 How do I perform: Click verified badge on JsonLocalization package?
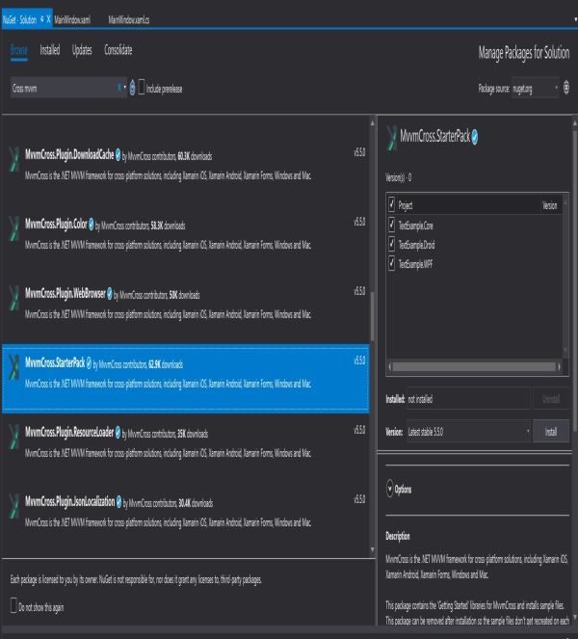[x=118, y=502]
